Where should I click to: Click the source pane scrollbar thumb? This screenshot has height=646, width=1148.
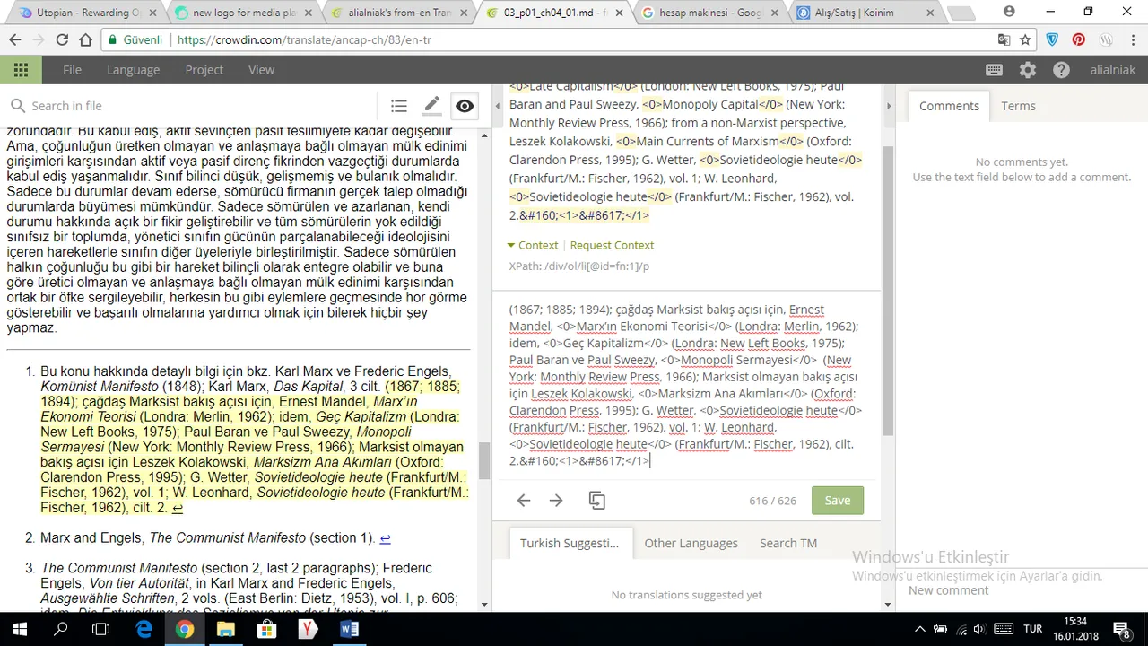pos(888,292)
